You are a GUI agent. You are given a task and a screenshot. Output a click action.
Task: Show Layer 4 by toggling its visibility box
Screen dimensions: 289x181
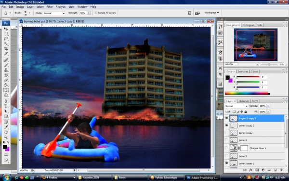[x=226, y=140]
